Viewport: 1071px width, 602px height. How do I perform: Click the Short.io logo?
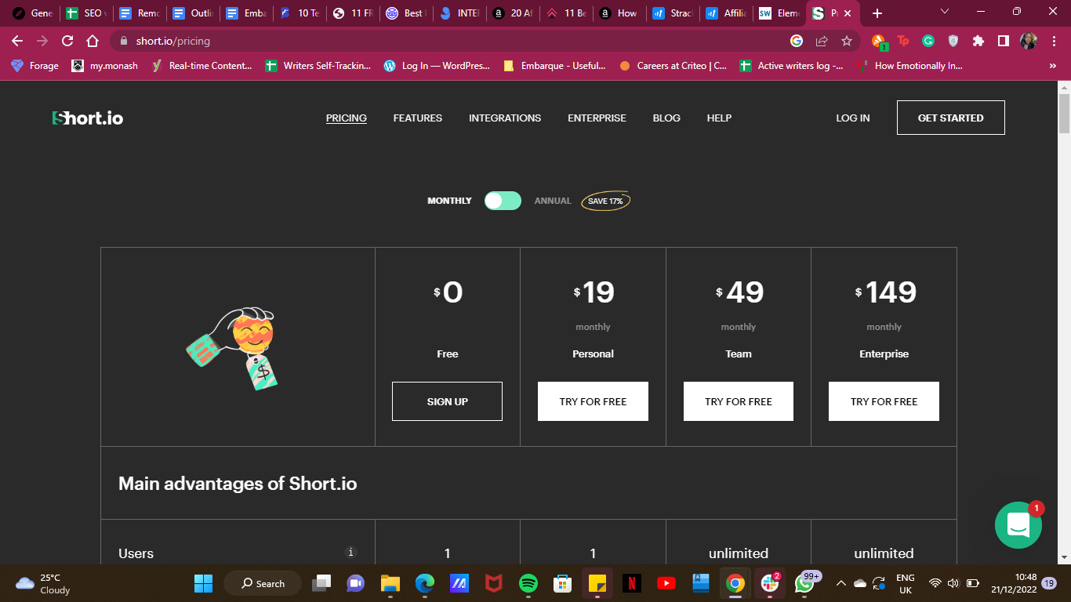pyautogui.click(x=88, y=118)
